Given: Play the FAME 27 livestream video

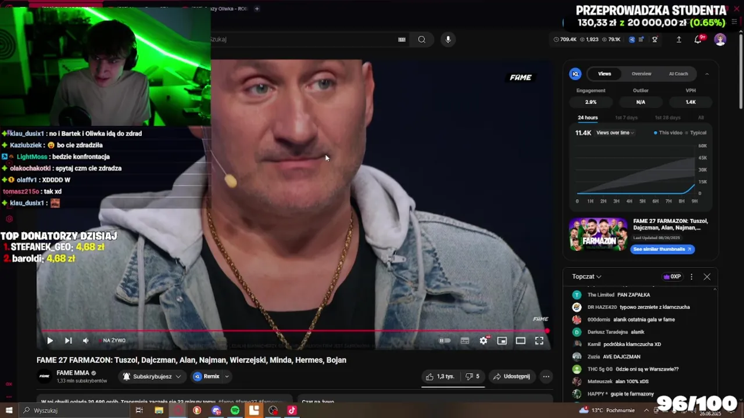Looking at the screenshot, I should point(50,341).
